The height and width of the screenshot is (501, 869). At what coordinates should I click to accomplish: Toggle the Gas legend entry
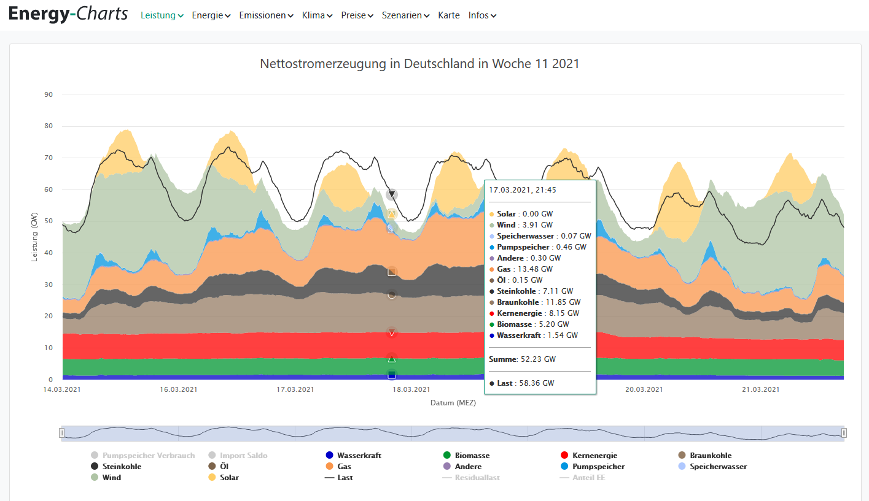click(x=338, y=467)
